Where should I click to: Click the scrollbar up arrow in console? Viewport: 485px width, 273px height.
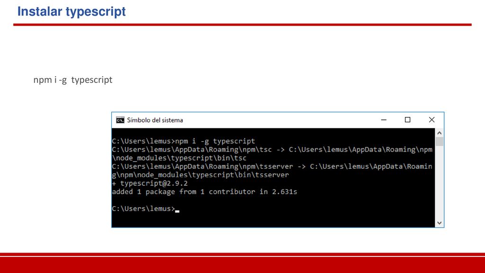tap(439, 133)
